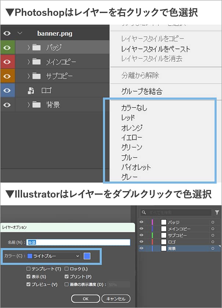Click the blue color swatch beside the カラー dropdown
The height and width of the screenshot is (308, 222).
pos(87,256)
